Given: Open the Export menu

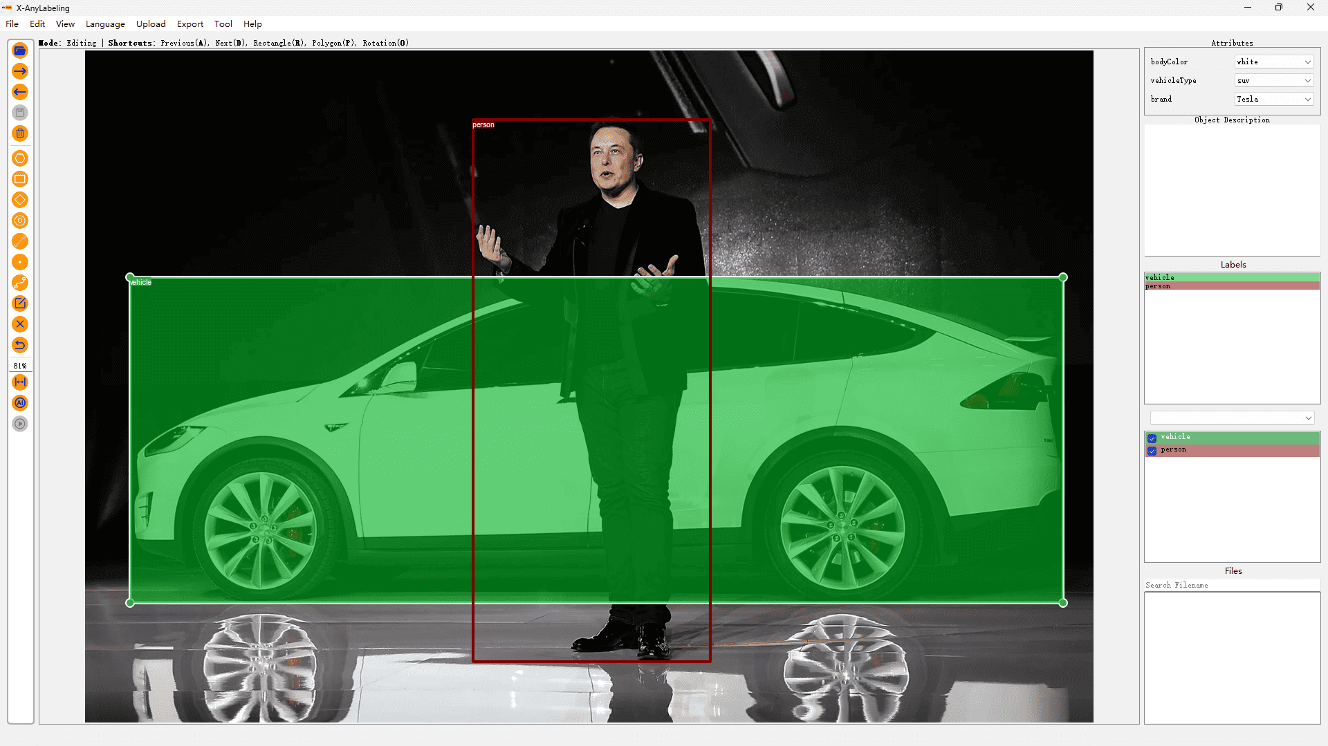Looking at the screenshot, I should point(190,24).
